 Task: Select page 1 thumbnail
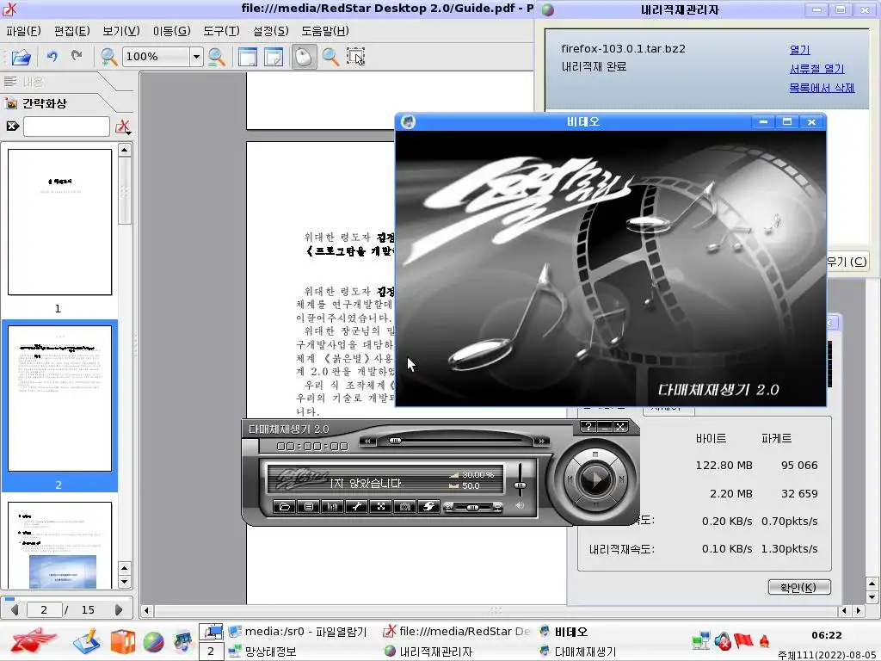pos(59,222)
